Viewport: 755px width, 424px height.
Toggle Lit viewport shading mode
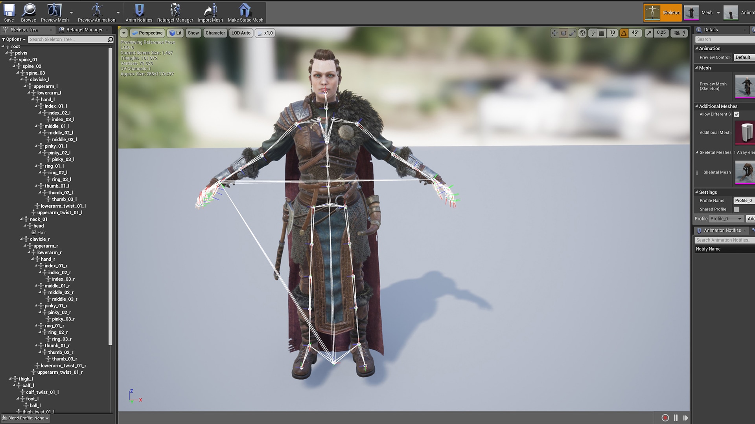tap(175, 33)
